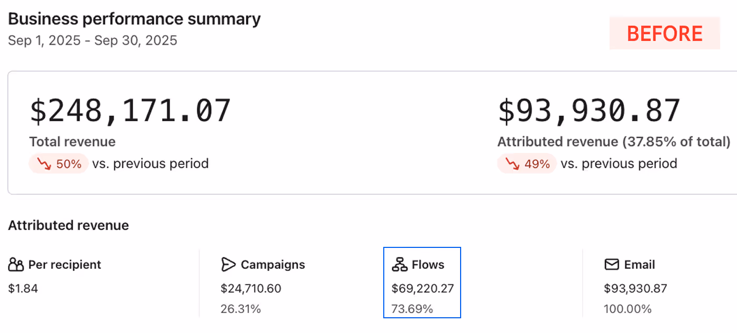
Task: Click the Email revenue value $93,930.87
Action: [636, 288]
